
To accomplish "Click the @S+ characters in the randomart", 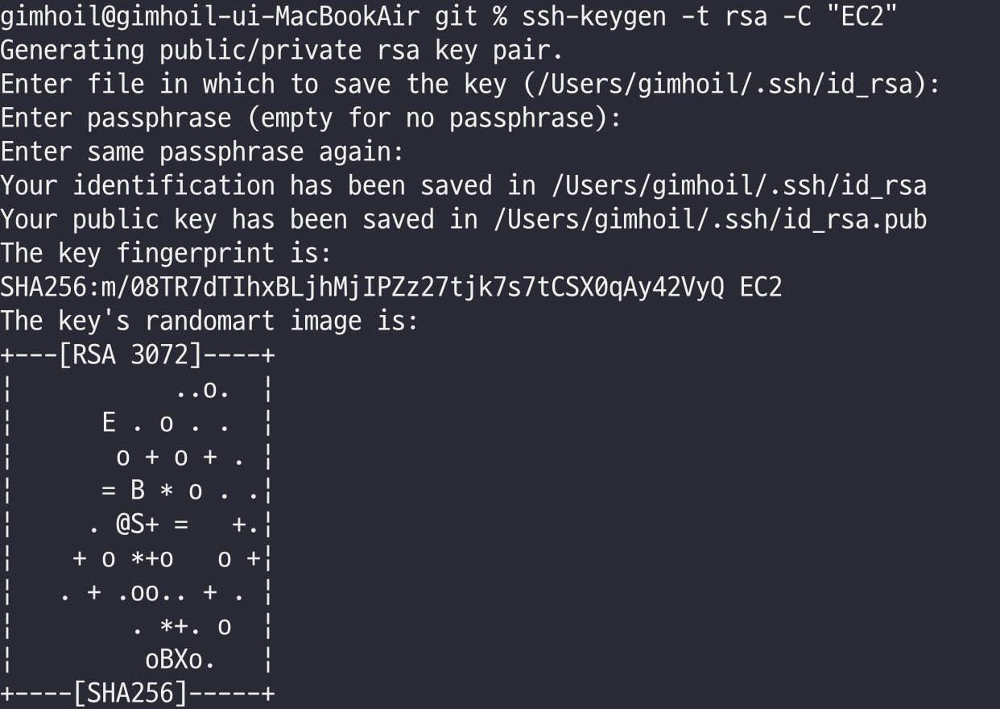I will 136,524.
